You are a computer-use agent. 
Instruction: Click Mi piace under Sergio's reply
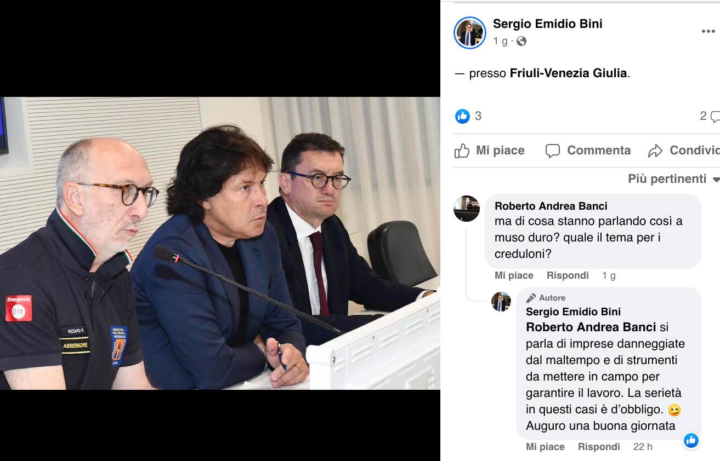545,447
